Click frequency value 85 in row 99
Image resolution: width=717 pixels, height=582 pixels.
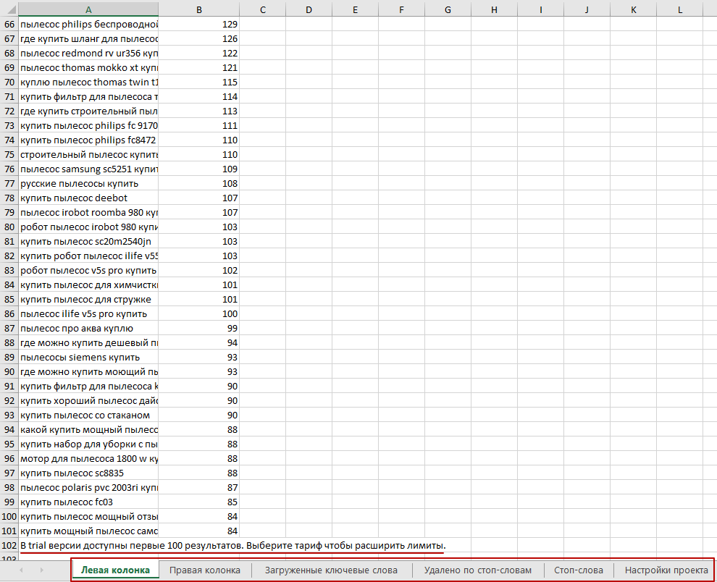click(199, 502)
